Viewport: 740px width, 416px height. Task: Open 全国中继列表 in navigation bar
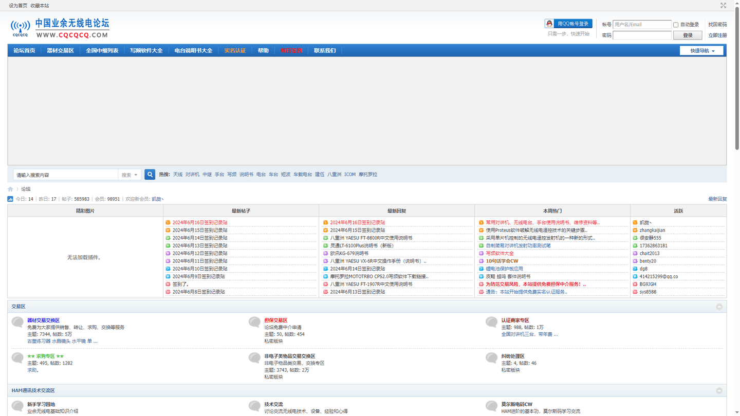pos(102,51)
